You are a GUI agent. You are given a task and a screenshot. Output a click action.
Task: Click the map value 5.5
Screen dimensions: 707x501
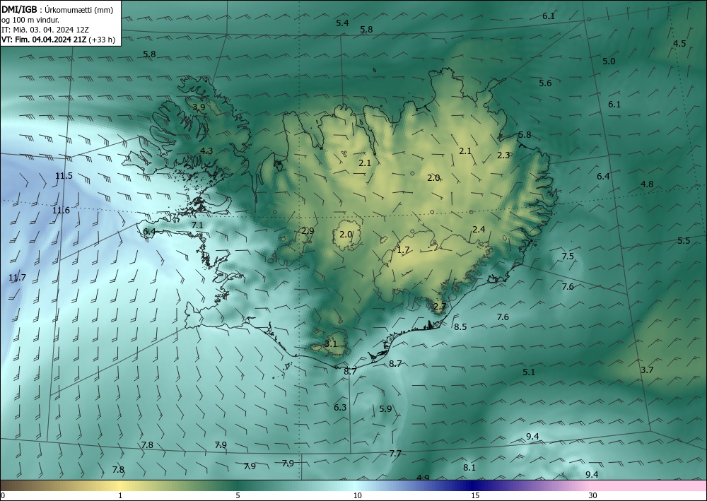coord(684,240)
